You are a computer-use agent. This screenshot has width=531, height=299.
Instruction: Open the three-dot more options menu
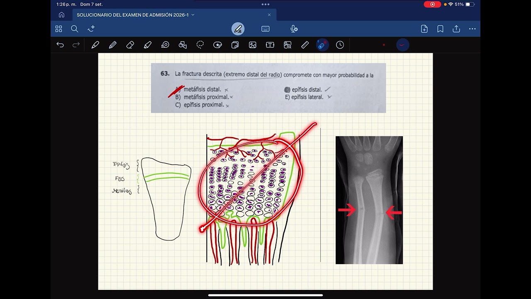coord(472,29)
